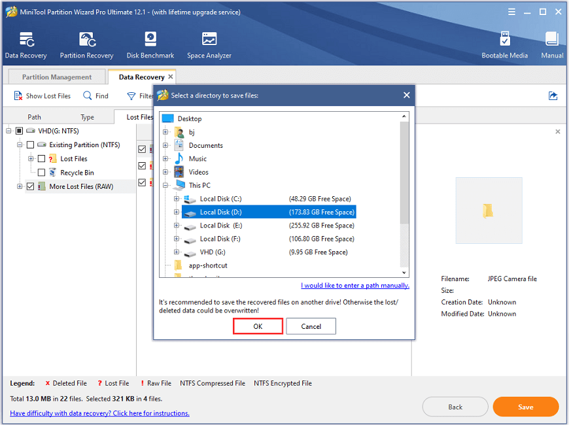Check the Existing Partition (NTFS) checkbox
The image size is (569, 425).
point(30,145)
